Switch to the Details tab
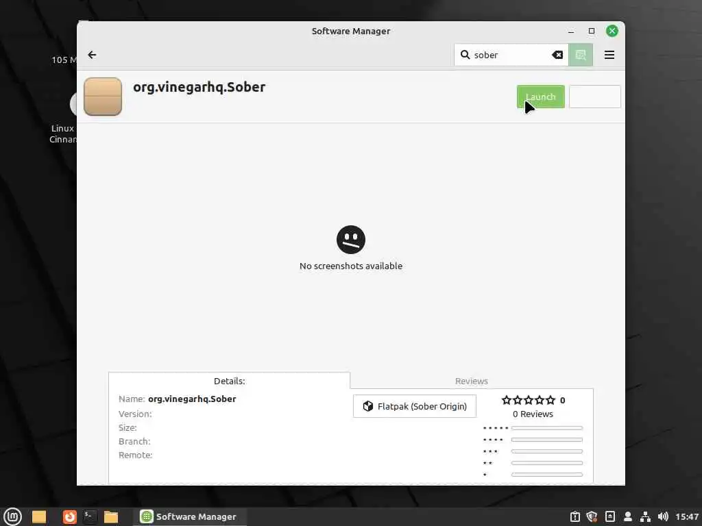The height and width of the screenshot is (526, 702). pos(229,381)
